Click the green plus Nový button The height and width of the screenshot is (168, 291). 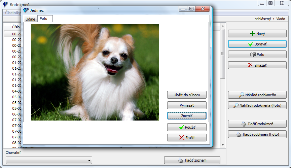257,34
